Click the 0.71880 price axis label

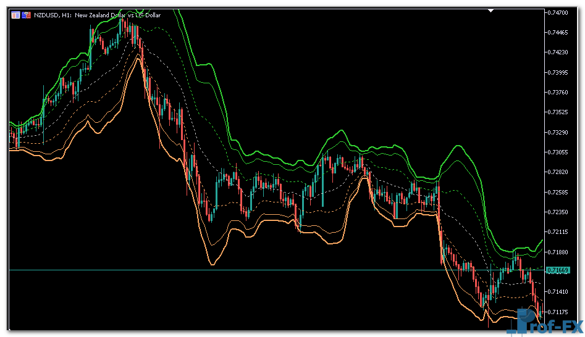point(558,252)
